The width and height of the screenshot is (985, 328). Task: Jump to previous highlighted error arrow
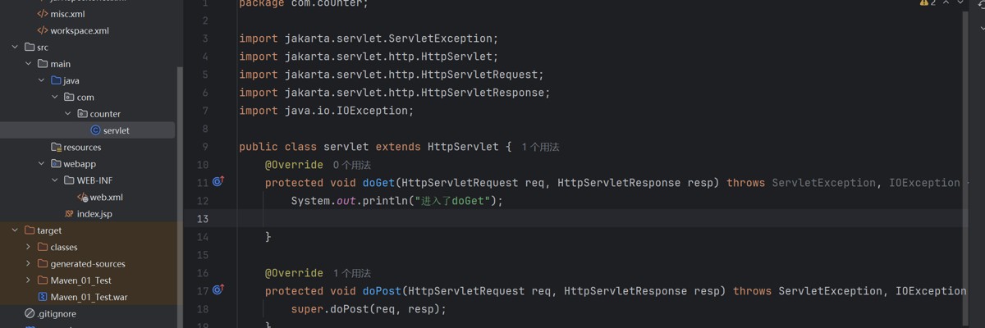click(947, 4)
